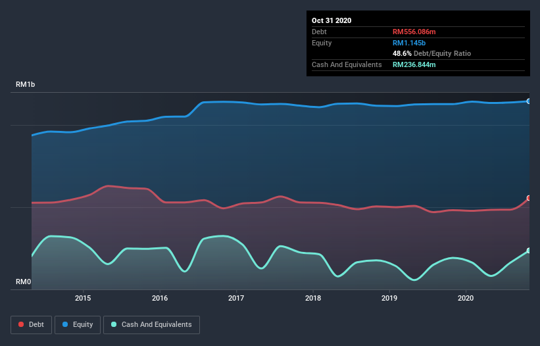Click the RM1.145b equity value
The image size is (540, 346).
(x=409, y=43)
